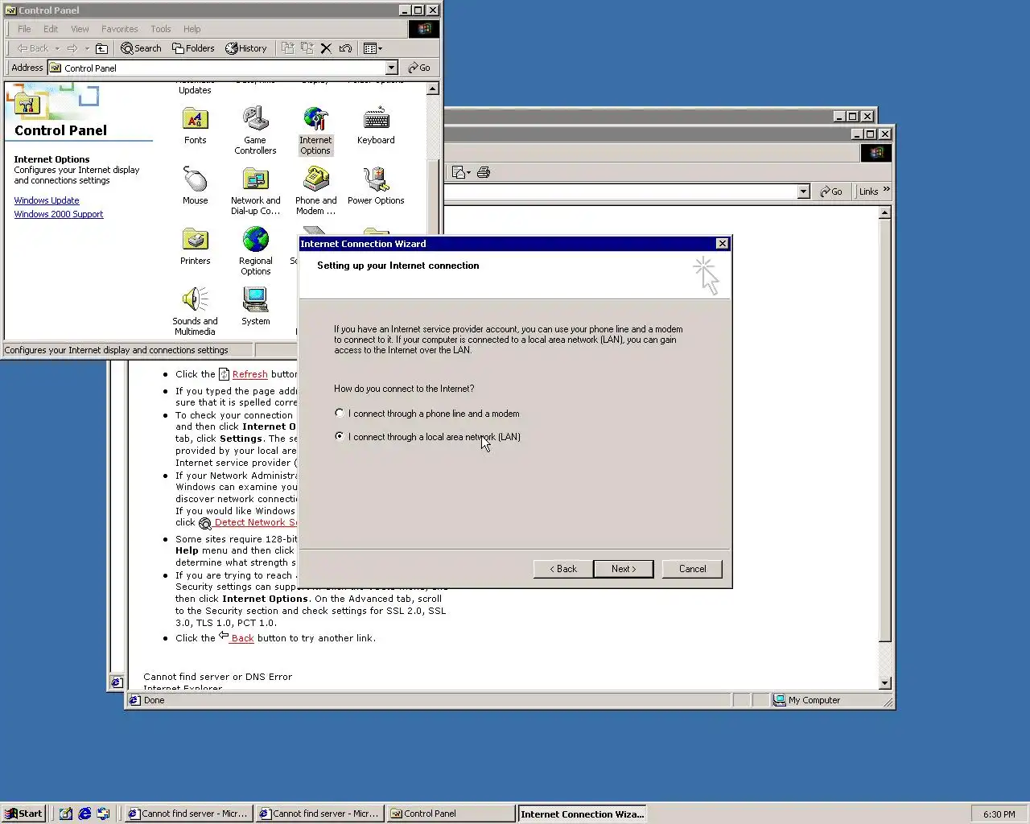Cancel the Internet Connection Wizard
The image size is (1030, 824).
click(692, 569)
